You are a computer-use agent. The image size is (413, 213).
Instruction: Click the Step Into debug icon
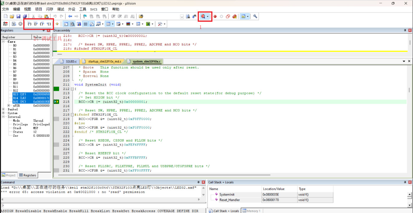(29, 24)
